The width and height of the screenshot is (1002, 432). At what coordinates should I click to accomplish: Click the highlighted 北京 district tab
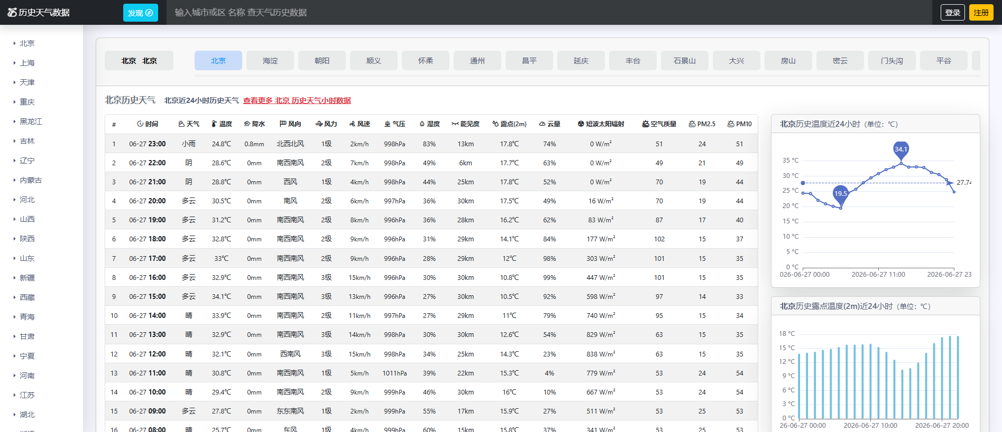218,61
